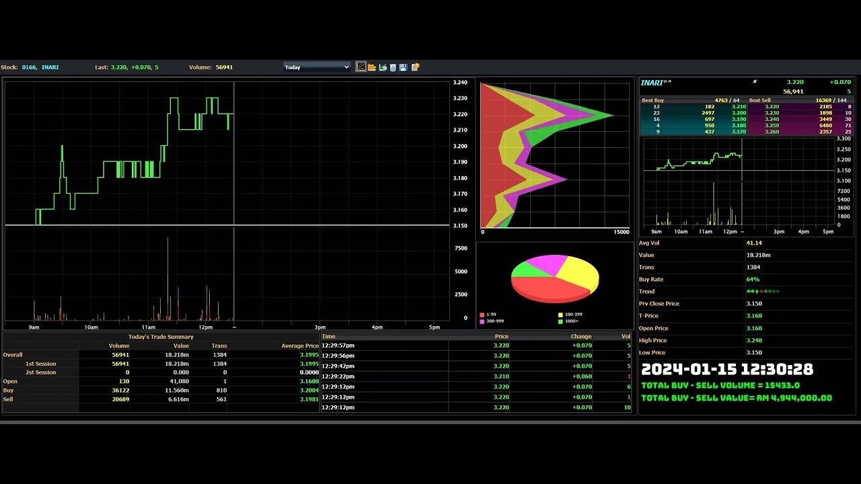The width and height of the screenshot is (861, 484).
Task: Click the Best Sell column header
Action: pos(759,100)
